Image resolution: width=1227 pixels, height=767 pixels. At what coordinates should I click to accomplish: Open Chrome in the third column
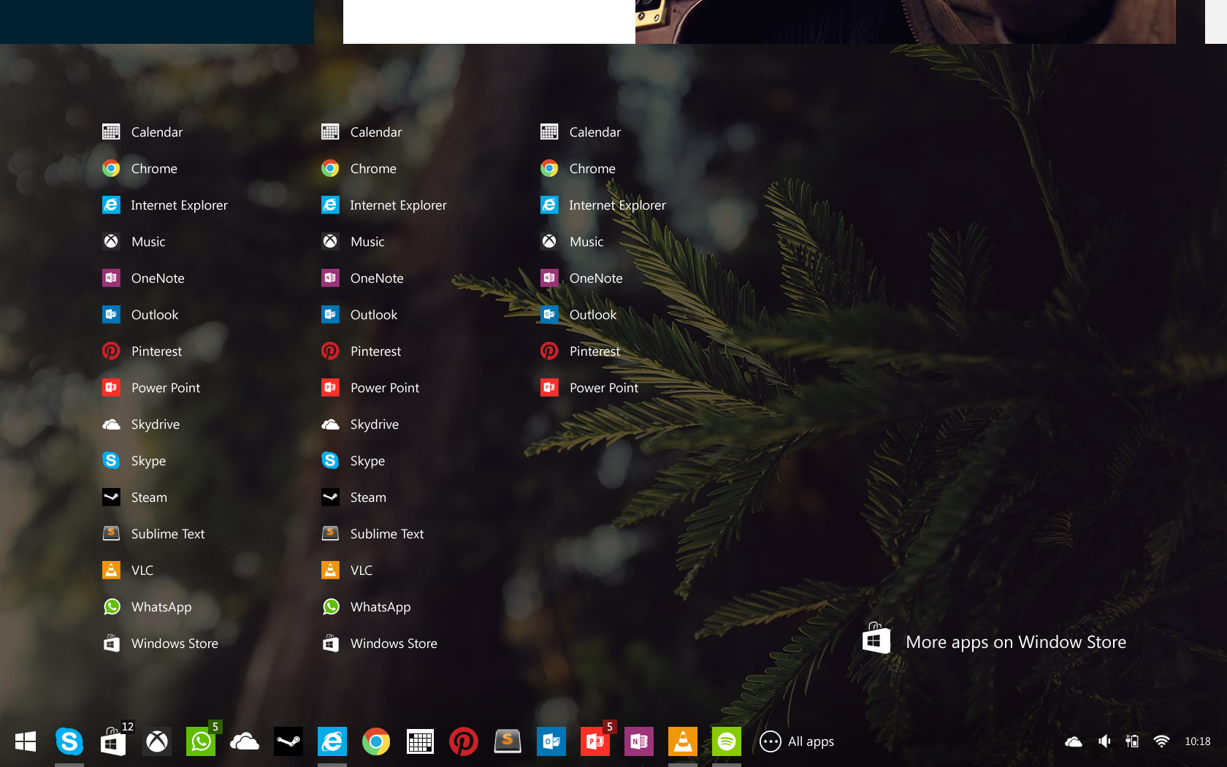(578, 168)
